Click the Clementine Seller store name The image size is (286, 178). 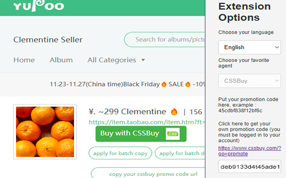tap(48, 40)
